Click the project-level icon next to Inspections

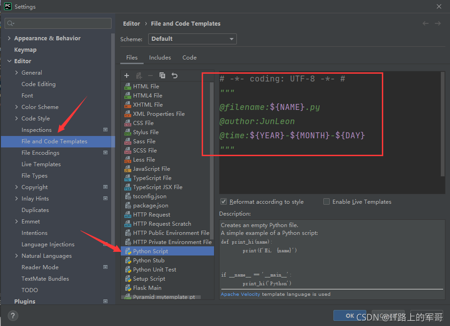click(x=105, y=130)
